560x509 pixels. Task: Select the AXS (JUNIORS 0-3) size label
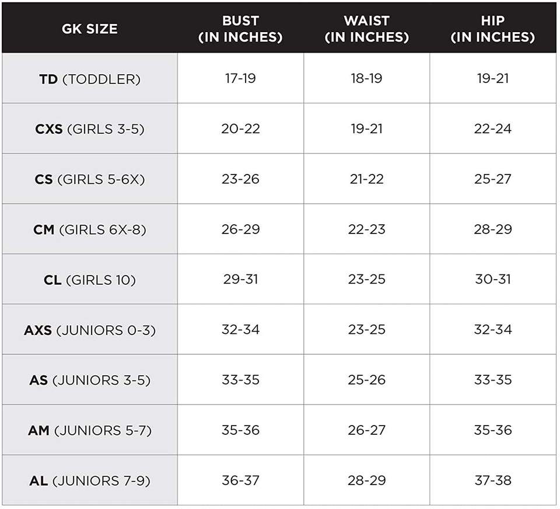[90, 330]
